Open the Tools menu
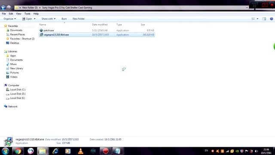The width and height of the screenshot is (275, 155). tap(27, 14)
